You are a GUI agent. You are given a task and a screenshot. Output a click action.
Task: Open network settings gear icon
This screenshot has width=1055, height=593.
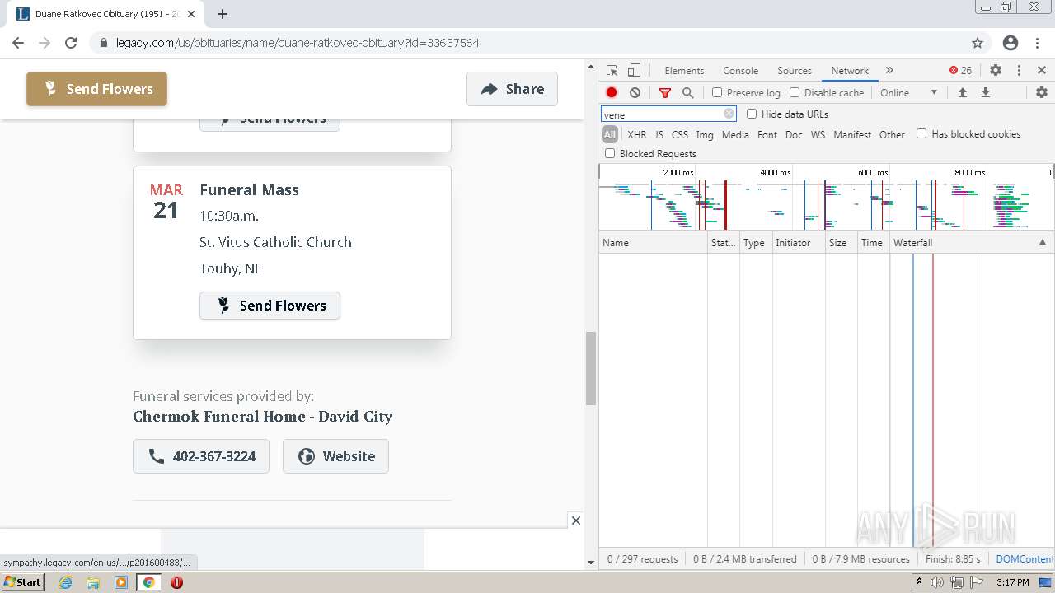[x=1042, y=92]
